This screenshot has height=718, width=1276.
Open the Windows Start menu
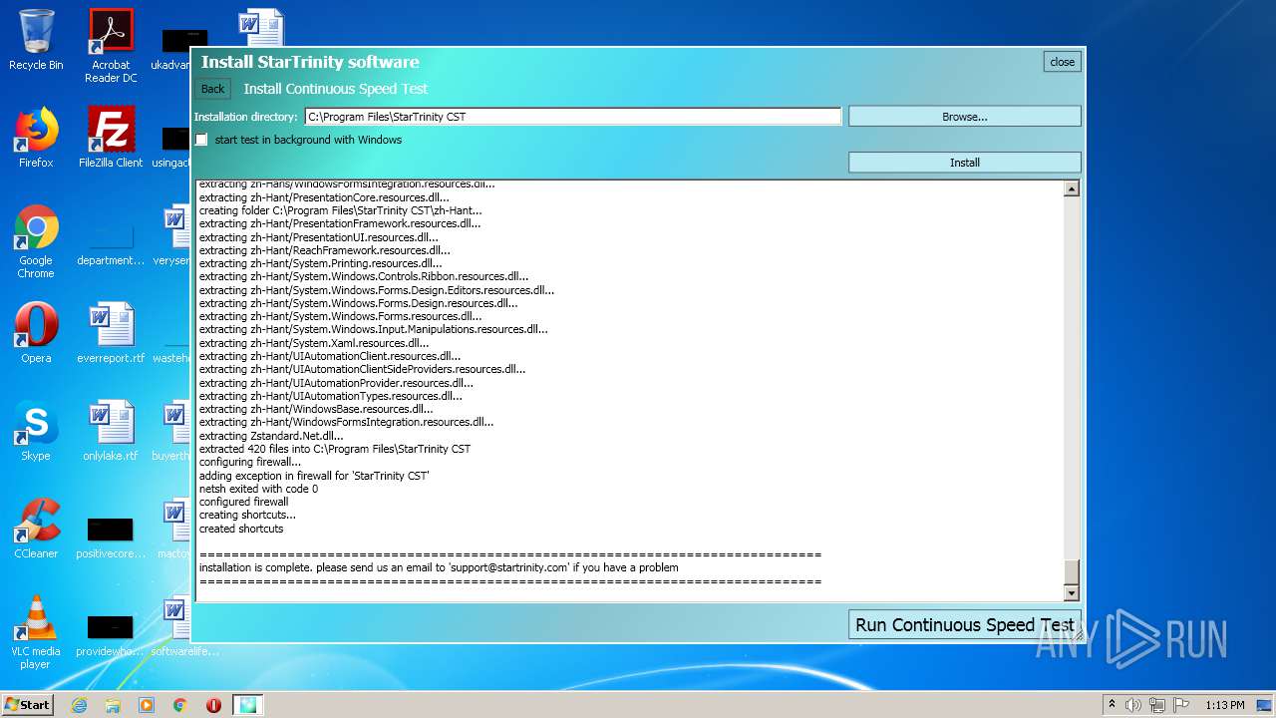[27, 705]
